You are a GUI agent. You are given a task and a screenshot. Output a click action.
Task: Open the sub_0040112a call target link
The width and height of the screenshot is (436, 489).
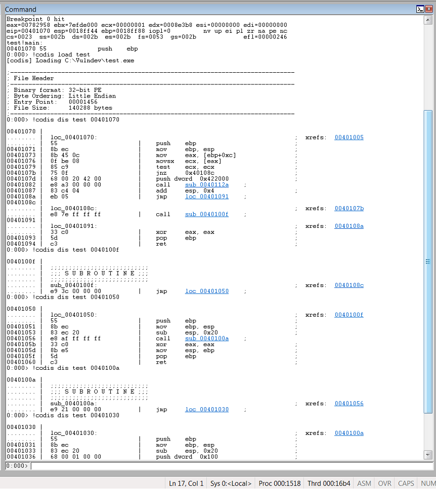207,184
